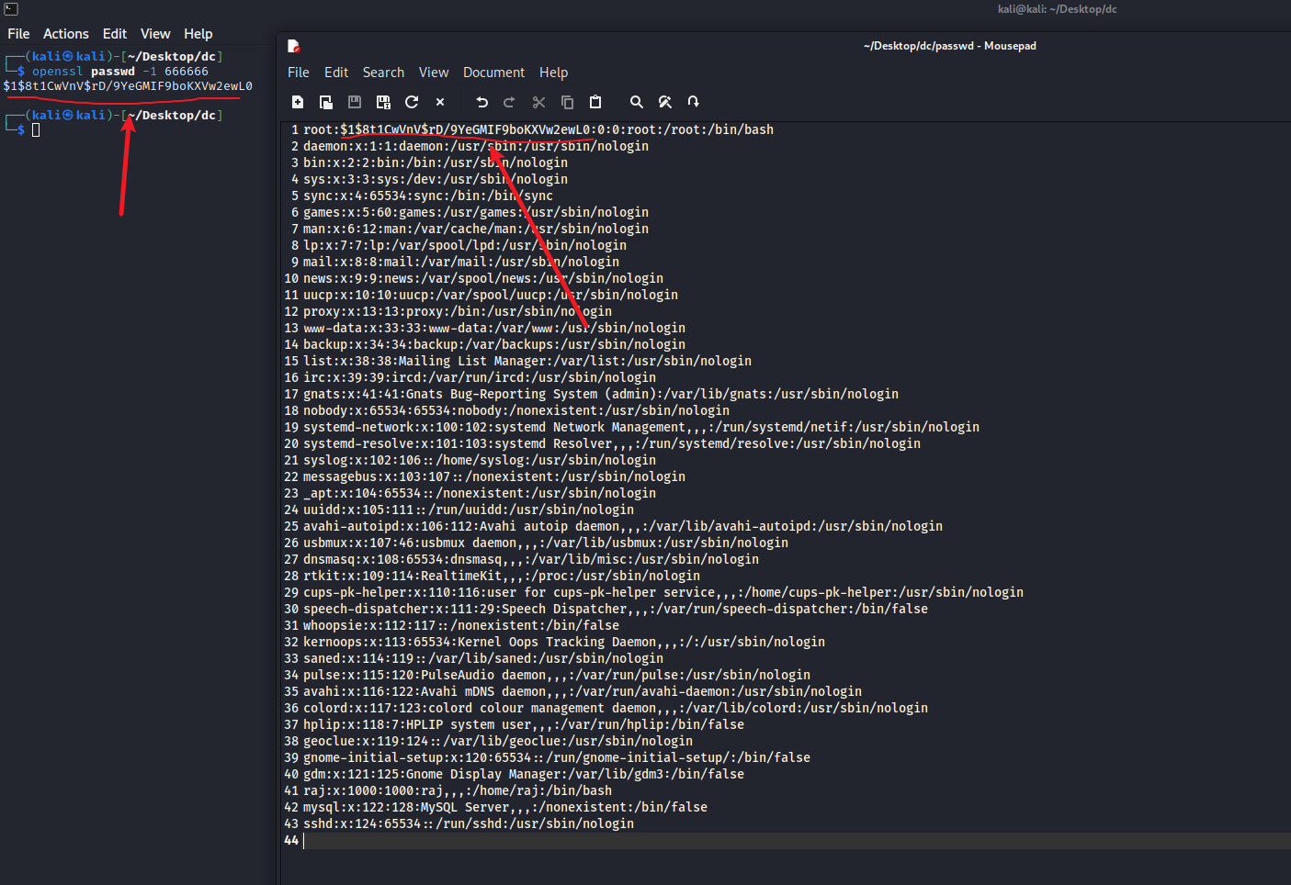Open terminal View menu
Screen dimensions: 1291x885
point(155,34)
